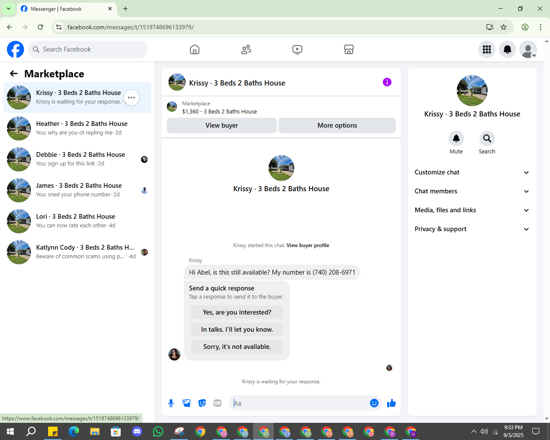Screen dimensions: 550x440
Task: Click the purple conversation info icon
Action: click(x=387, y=82)
